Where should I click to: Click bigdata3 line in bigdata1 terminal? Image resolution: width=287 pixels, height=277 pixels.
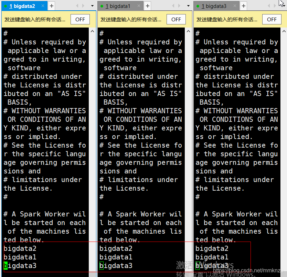[x=116, y=266]
